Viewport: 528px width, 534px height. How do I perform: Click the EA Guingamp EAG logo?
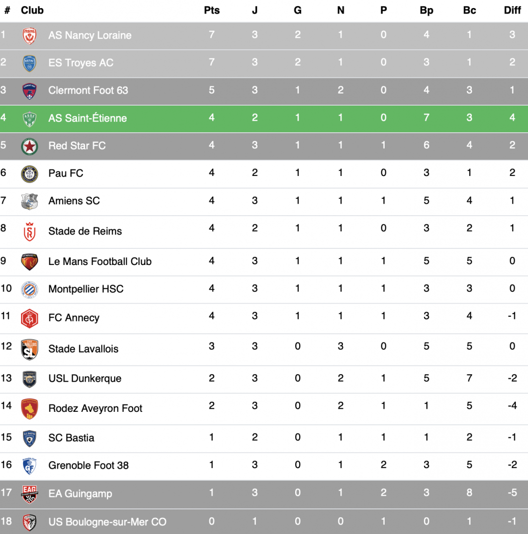click(x=29, y=494)
